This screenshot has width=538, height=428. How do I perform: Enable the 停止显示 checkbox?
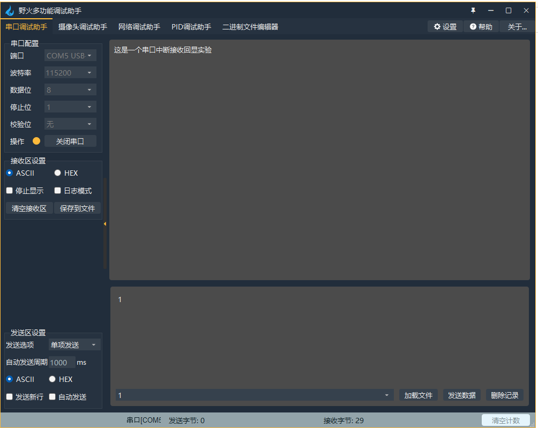tap(9, 190)
